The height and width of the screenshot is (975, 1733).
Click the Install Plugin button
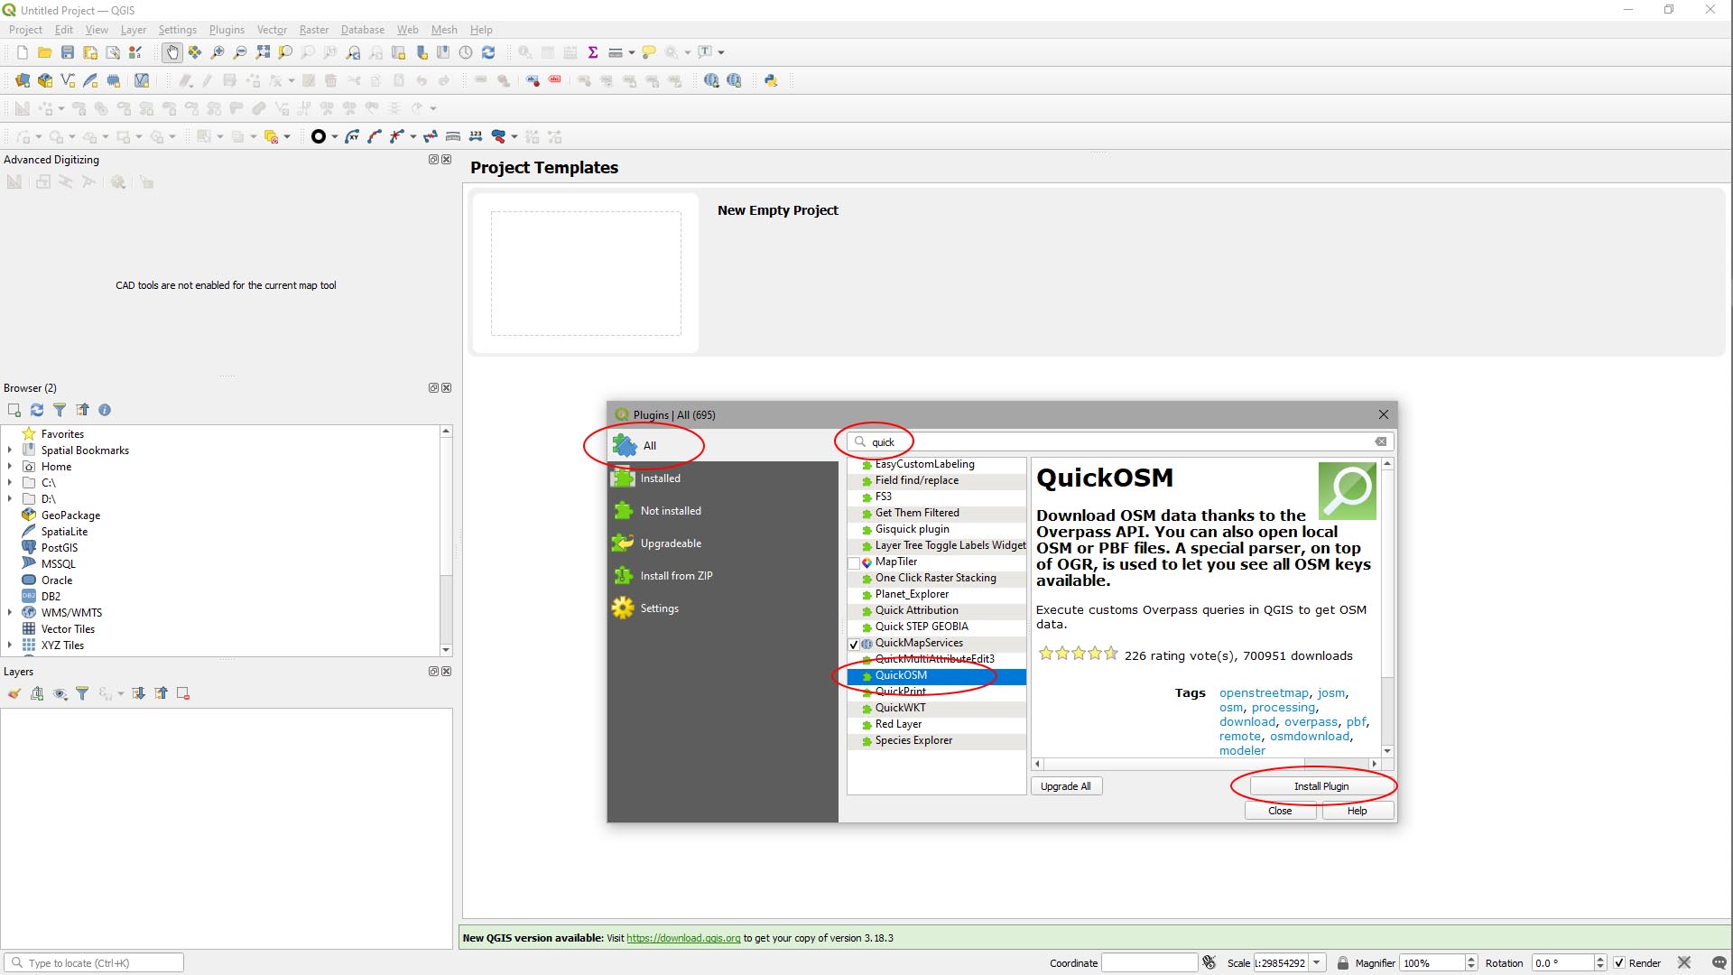(1321, 786)
